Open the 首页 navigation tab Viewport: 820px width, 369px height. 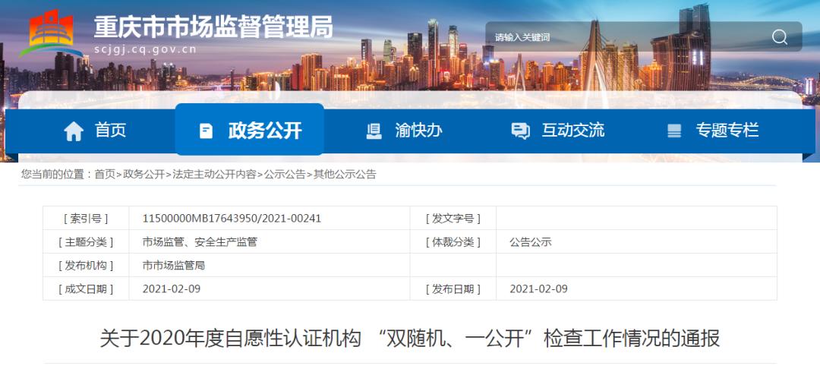pyautogui.click(x=95, y=131)
